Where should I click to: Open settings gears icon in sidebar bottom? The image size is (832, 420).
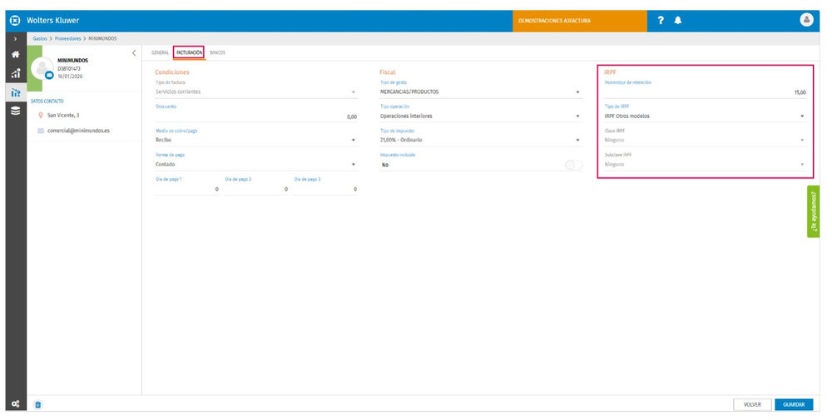pyautogui.click(x=15, y=404)
